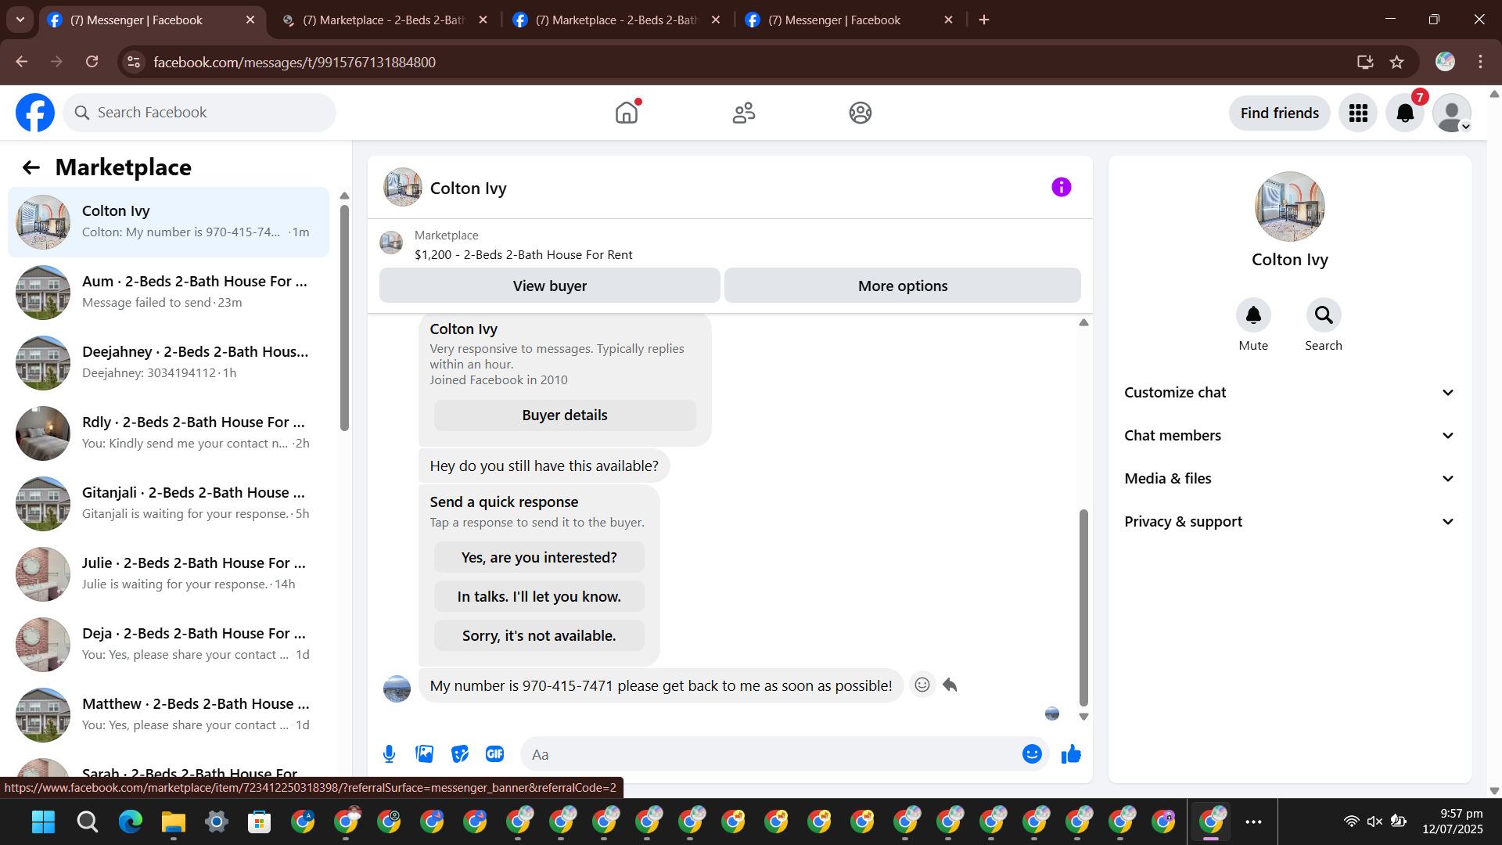Screen dimensions: 1502x845
Task: Expand Privacy & support section
Action: 1289,522
